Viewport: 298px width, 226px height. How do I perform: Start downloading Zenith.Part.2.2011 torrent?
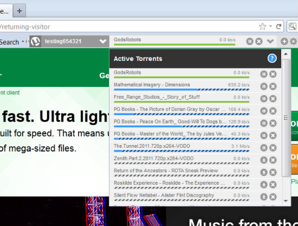pos(264,160)
